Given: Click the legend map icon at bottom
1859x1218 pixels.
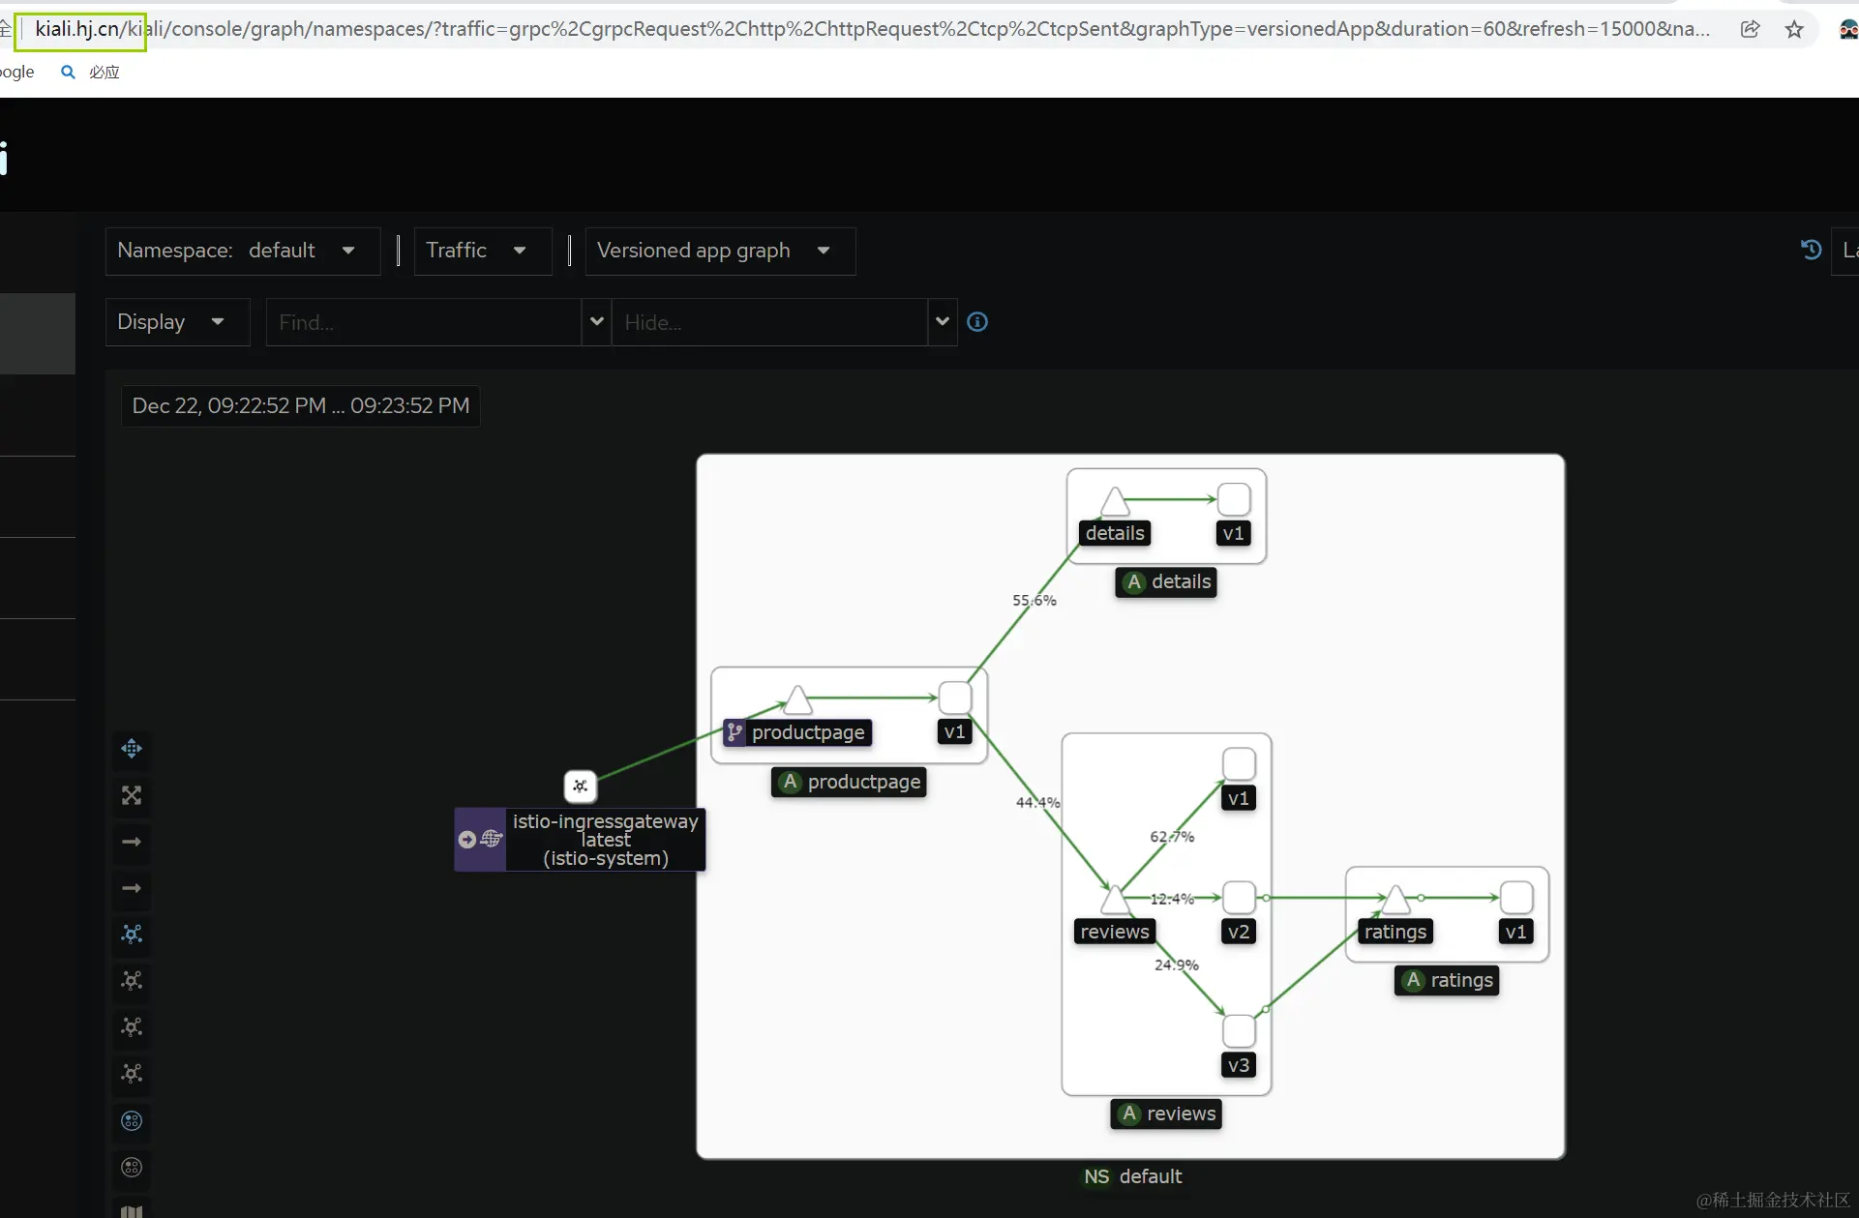Looking at the screenshot, I should 132,1210.
